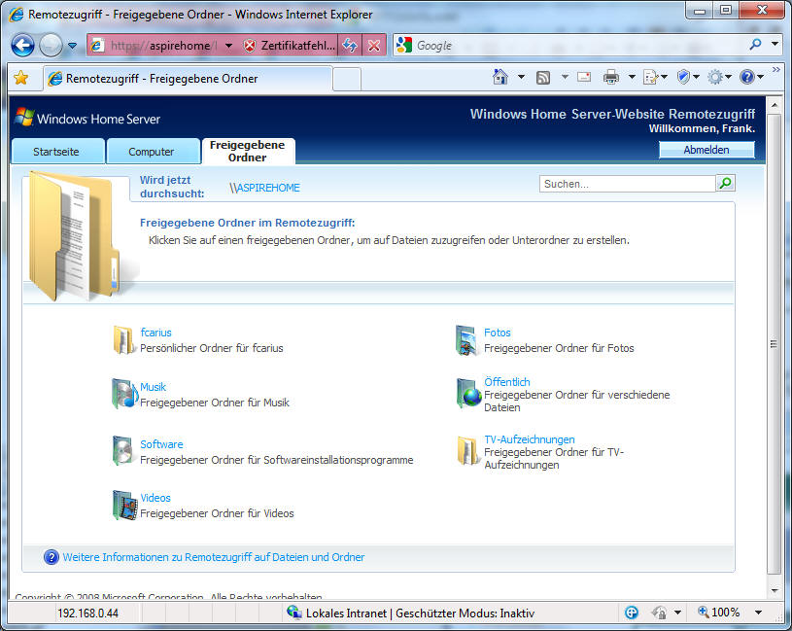Click the browser Forward arrow button
The width and height of the screenshot is (792, 631).
click(51, 46)
